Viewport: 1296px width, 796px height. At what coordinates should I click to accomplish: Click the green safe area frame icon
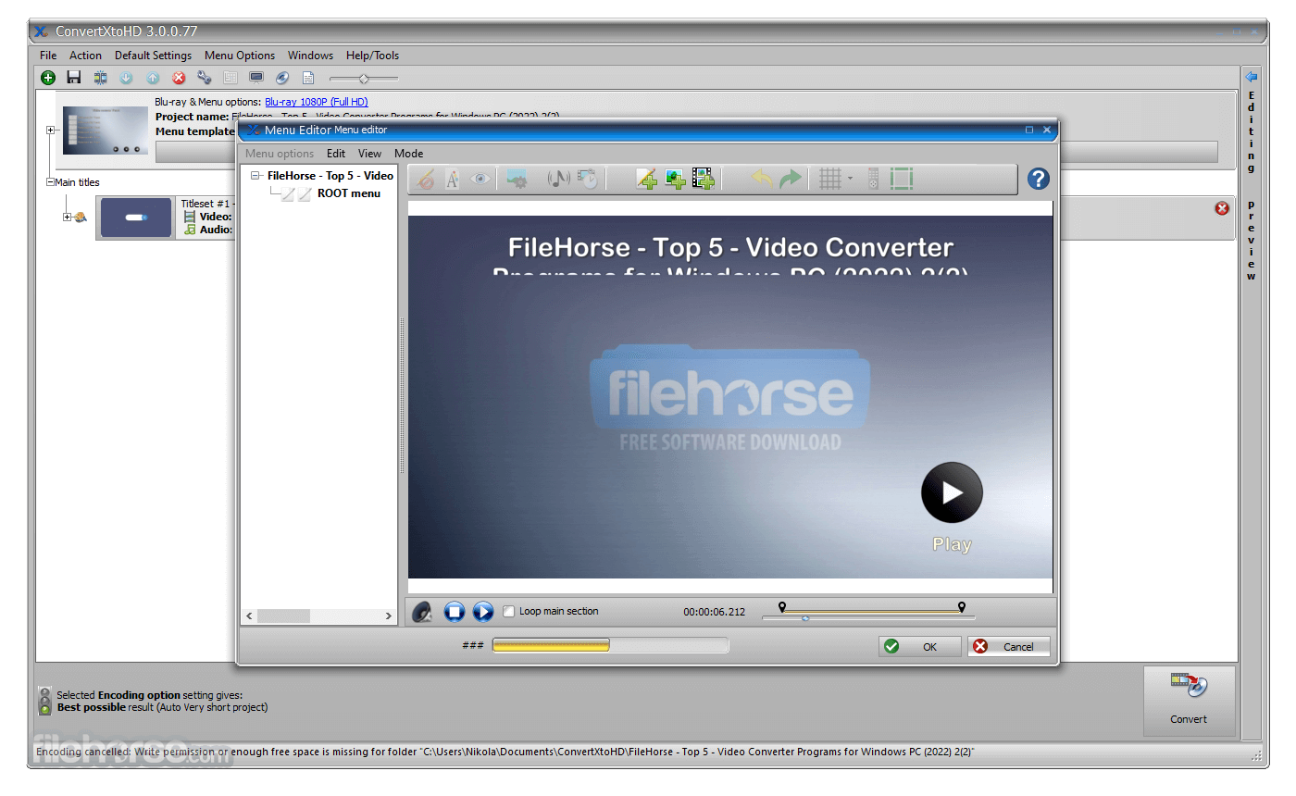pos(902,180)
